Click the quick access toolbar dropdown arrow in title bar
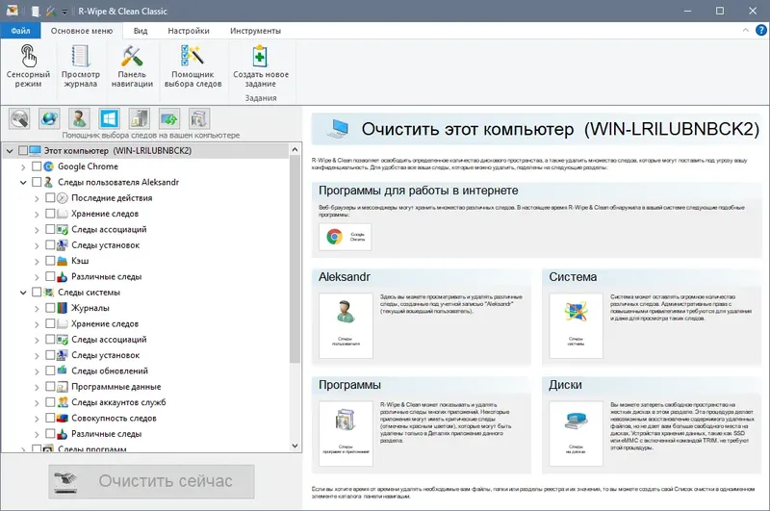Image resolution: width=770 pixels, height=511 pixels. tap(64, 12)
